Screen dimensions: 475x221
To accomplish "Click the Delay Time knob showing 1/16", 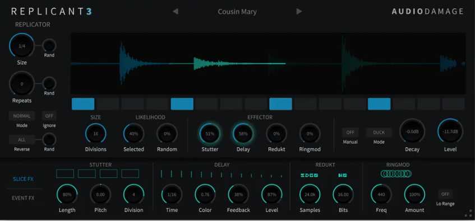I will click(172, 194).
